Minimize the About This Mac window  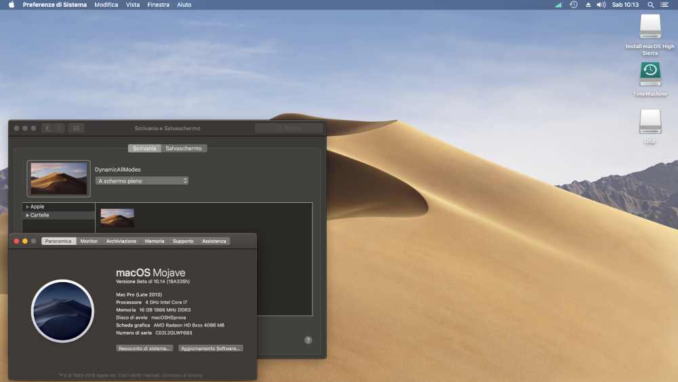(x=25, y=241)
